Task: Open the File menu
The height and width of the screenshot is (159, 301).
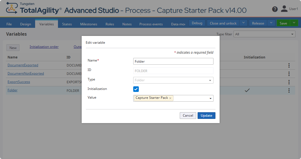Action: [x=9, y=24]
